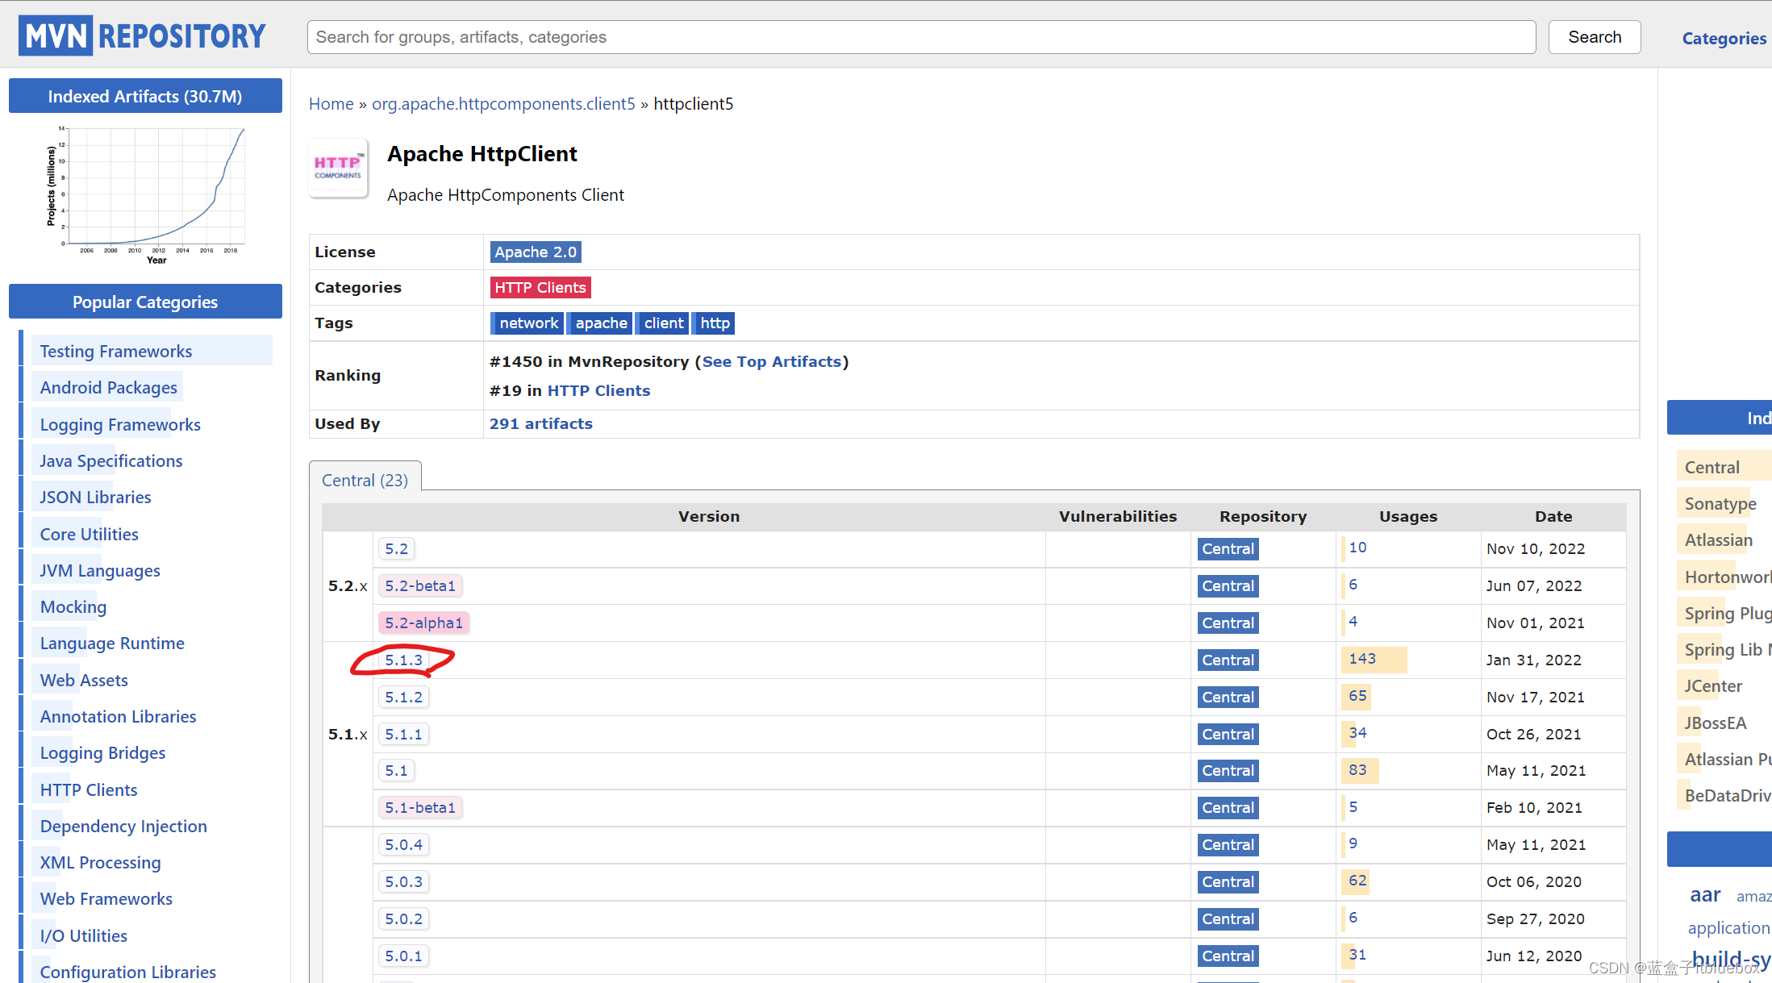Select the client tag
The height and width of the screenshot is (983, 1772).
[x=664, y=323]
